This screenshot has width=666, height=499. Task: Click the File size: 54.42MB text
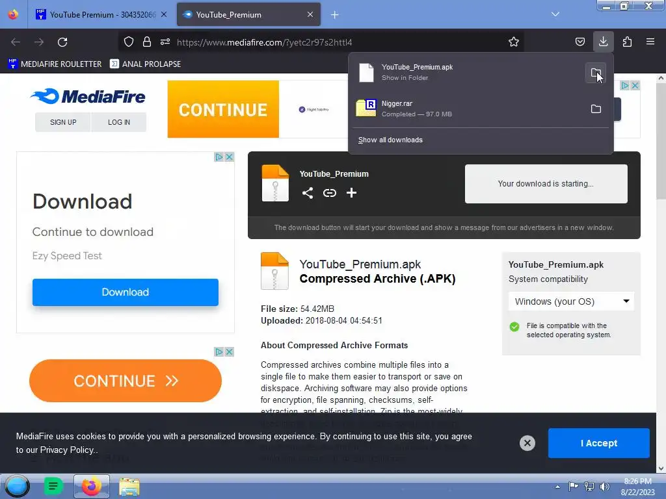click(x=297, y=309)
